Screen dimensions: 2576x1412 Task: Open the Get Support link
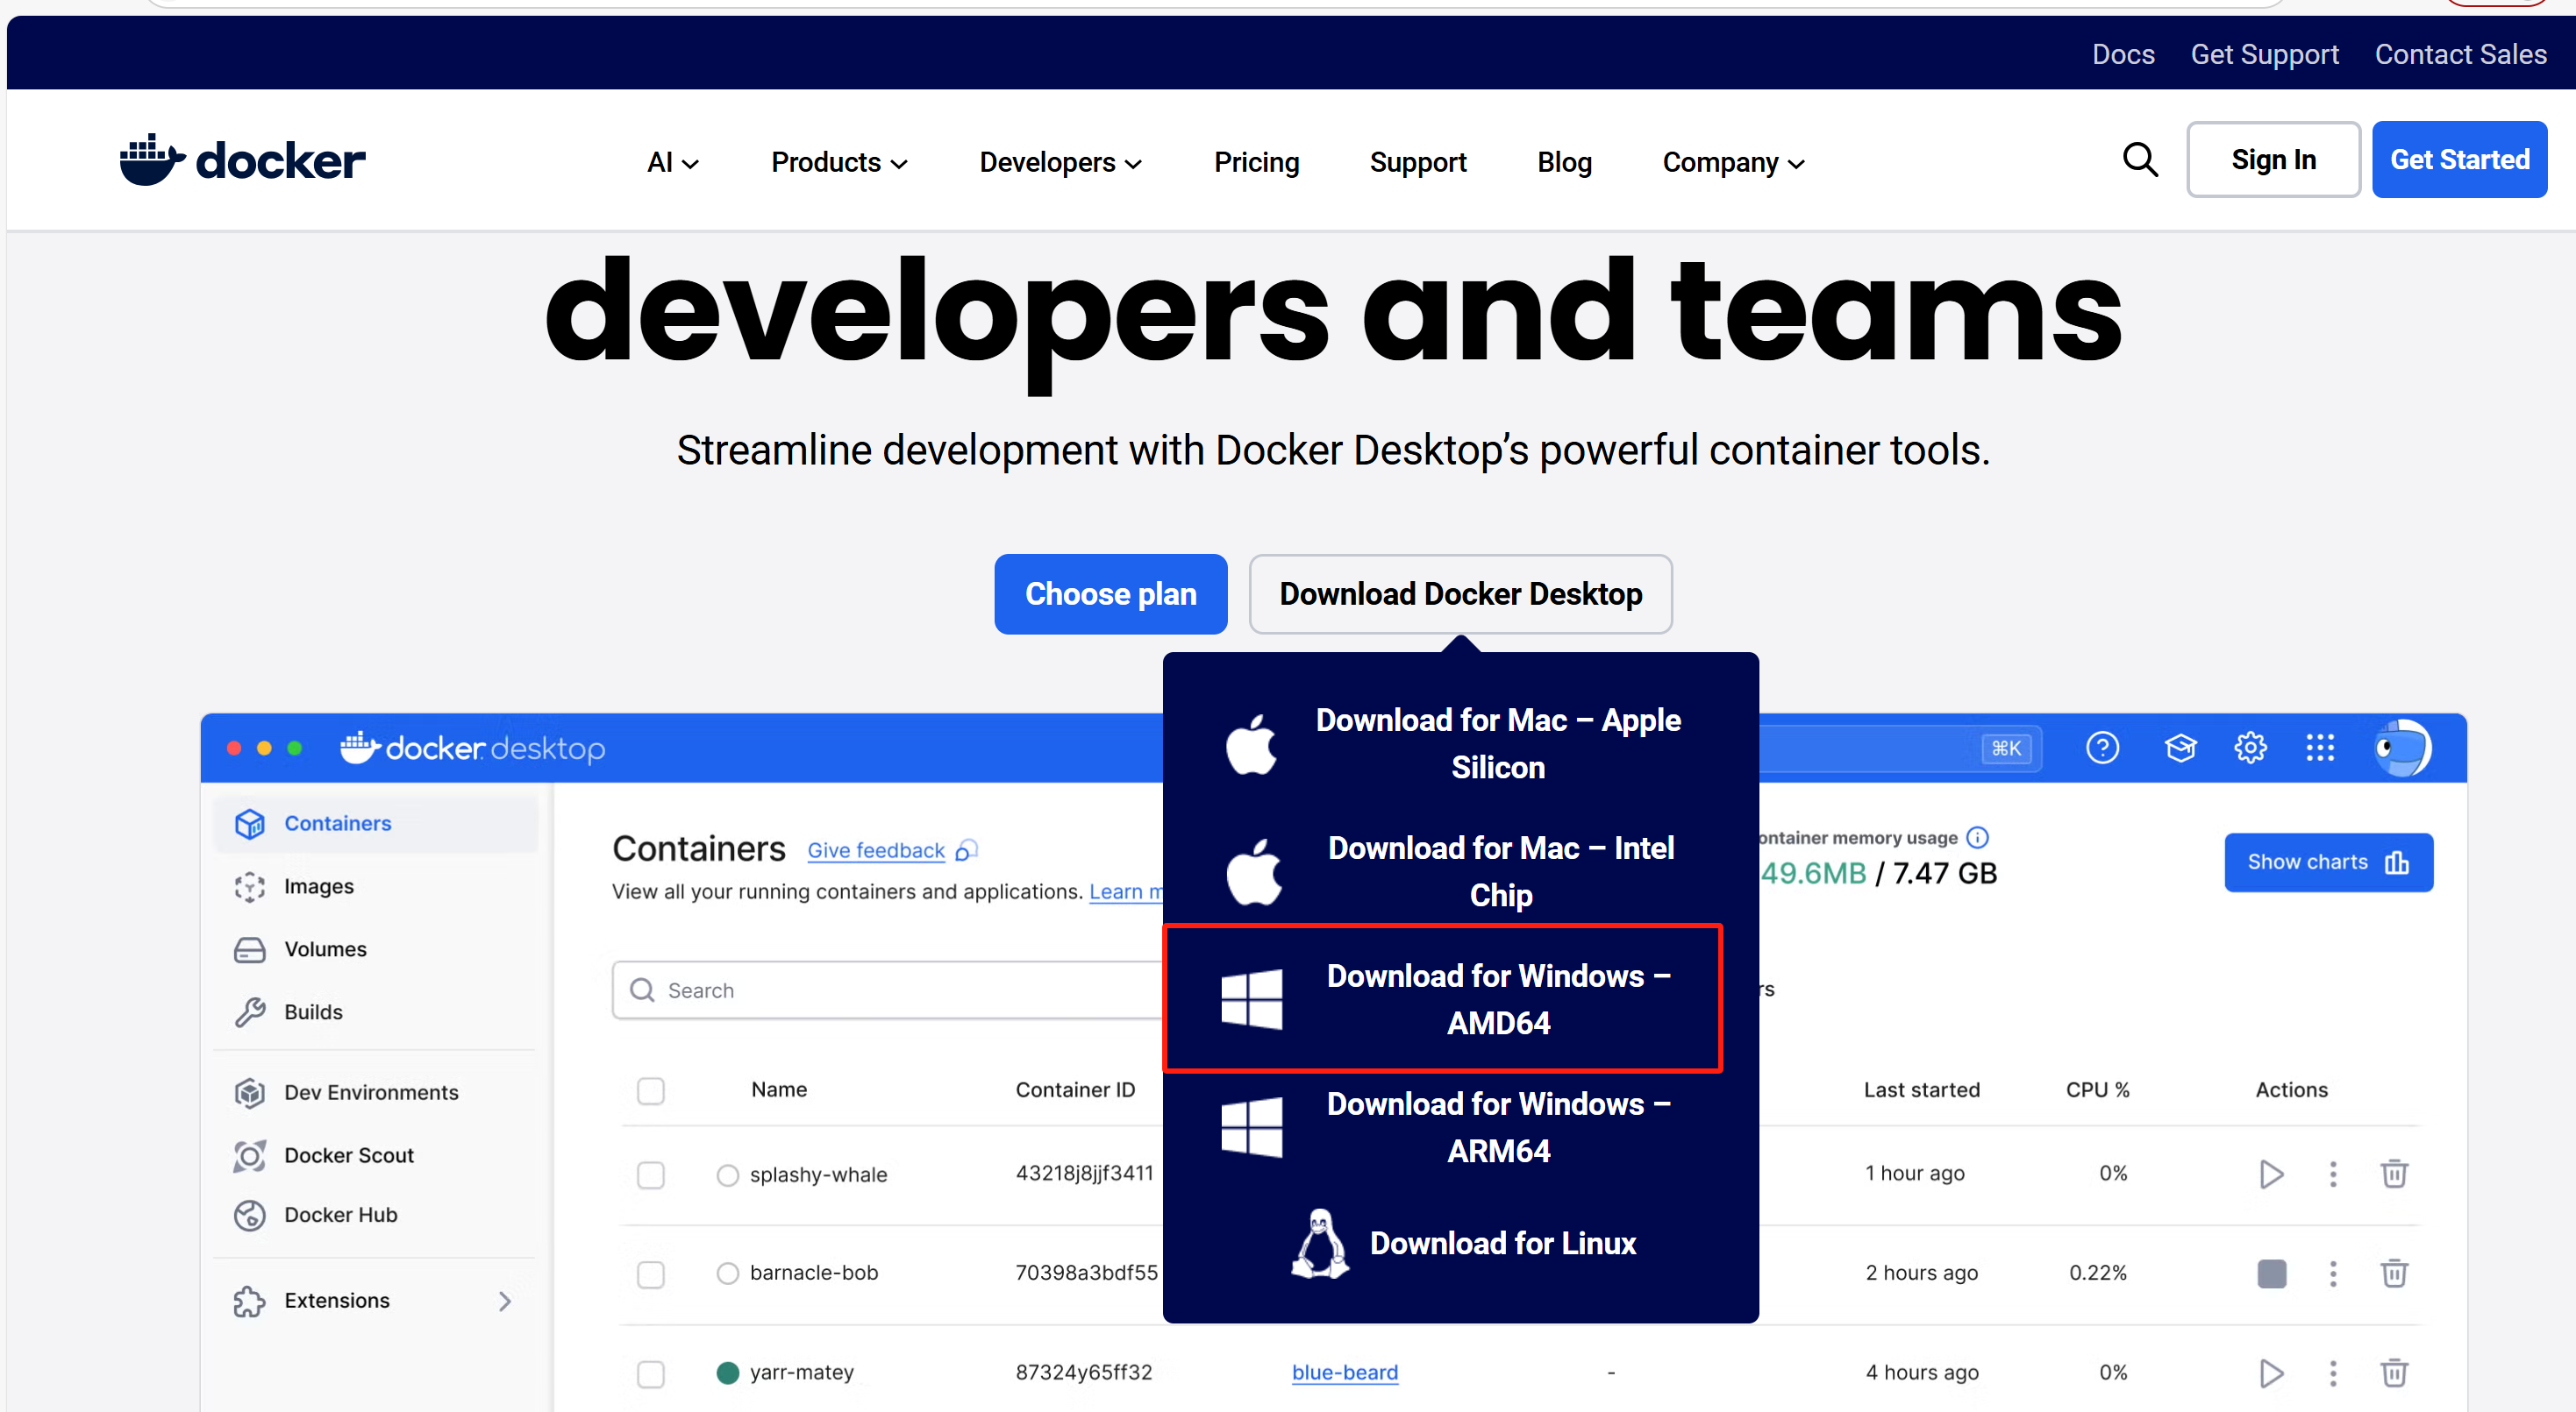2264,54
